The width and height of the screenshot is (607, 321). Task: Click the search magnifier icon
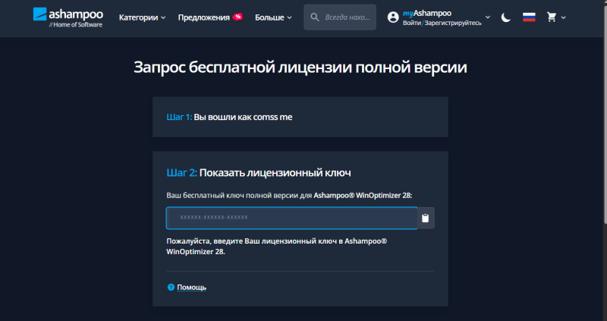pyautogui.click(x=315, y=17)
